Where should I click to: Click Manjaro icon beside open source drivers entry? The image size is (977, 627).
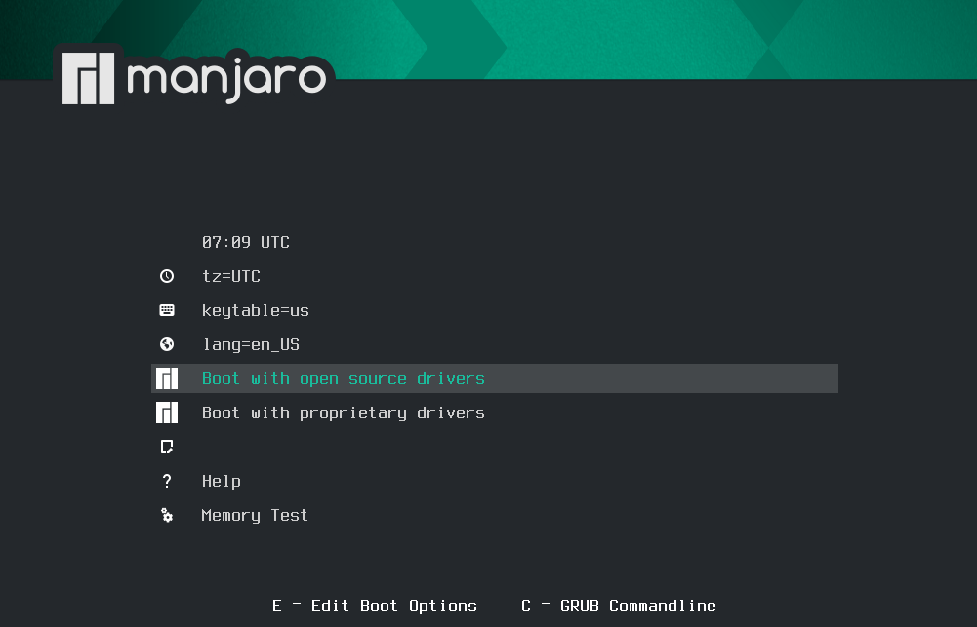point(166,378)
